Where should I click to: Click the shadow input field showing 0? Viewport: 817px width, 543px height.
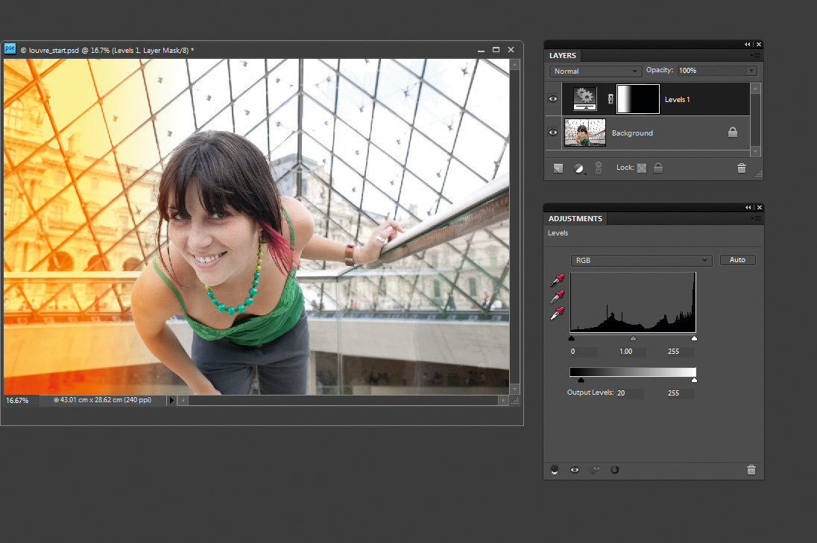coord(583,352)
